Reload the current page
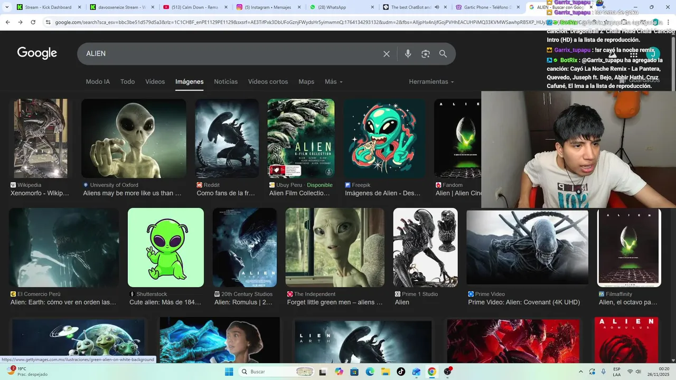This screenshot has height=380, width=676. click(x=33, y=22)
